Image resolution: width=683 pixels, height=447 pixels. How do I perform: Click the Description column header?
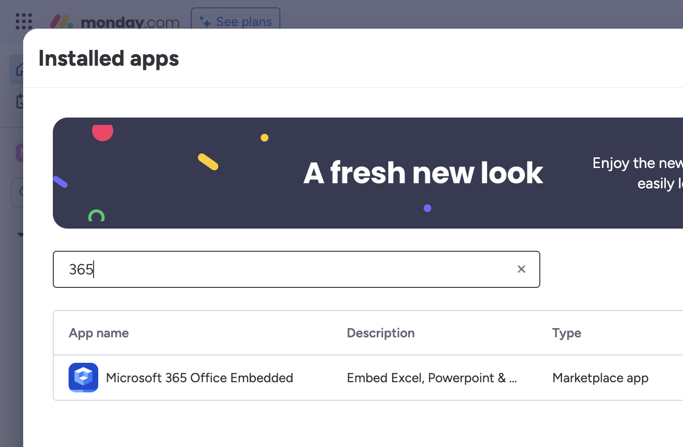[380, 333]
